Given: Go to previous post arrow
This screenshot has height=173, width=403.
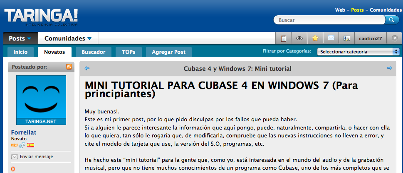Looking at the screenshot, I should (87, 68).
